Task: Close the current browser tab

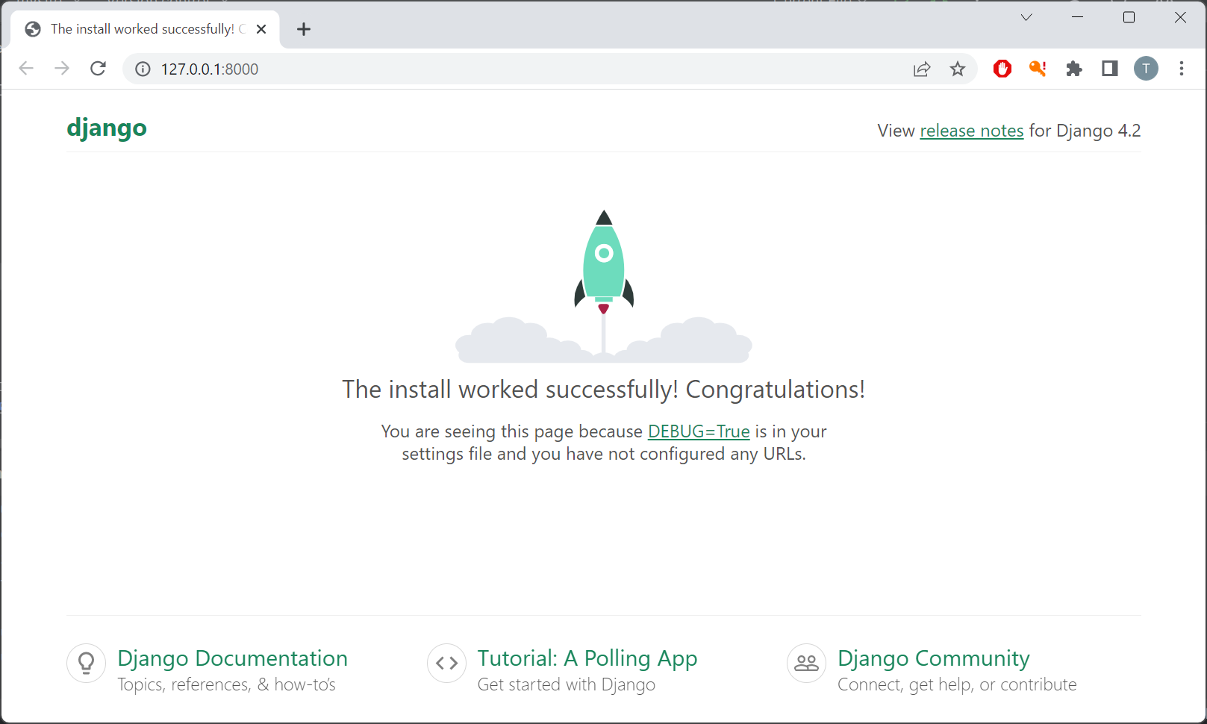Action: click(261, 29)
